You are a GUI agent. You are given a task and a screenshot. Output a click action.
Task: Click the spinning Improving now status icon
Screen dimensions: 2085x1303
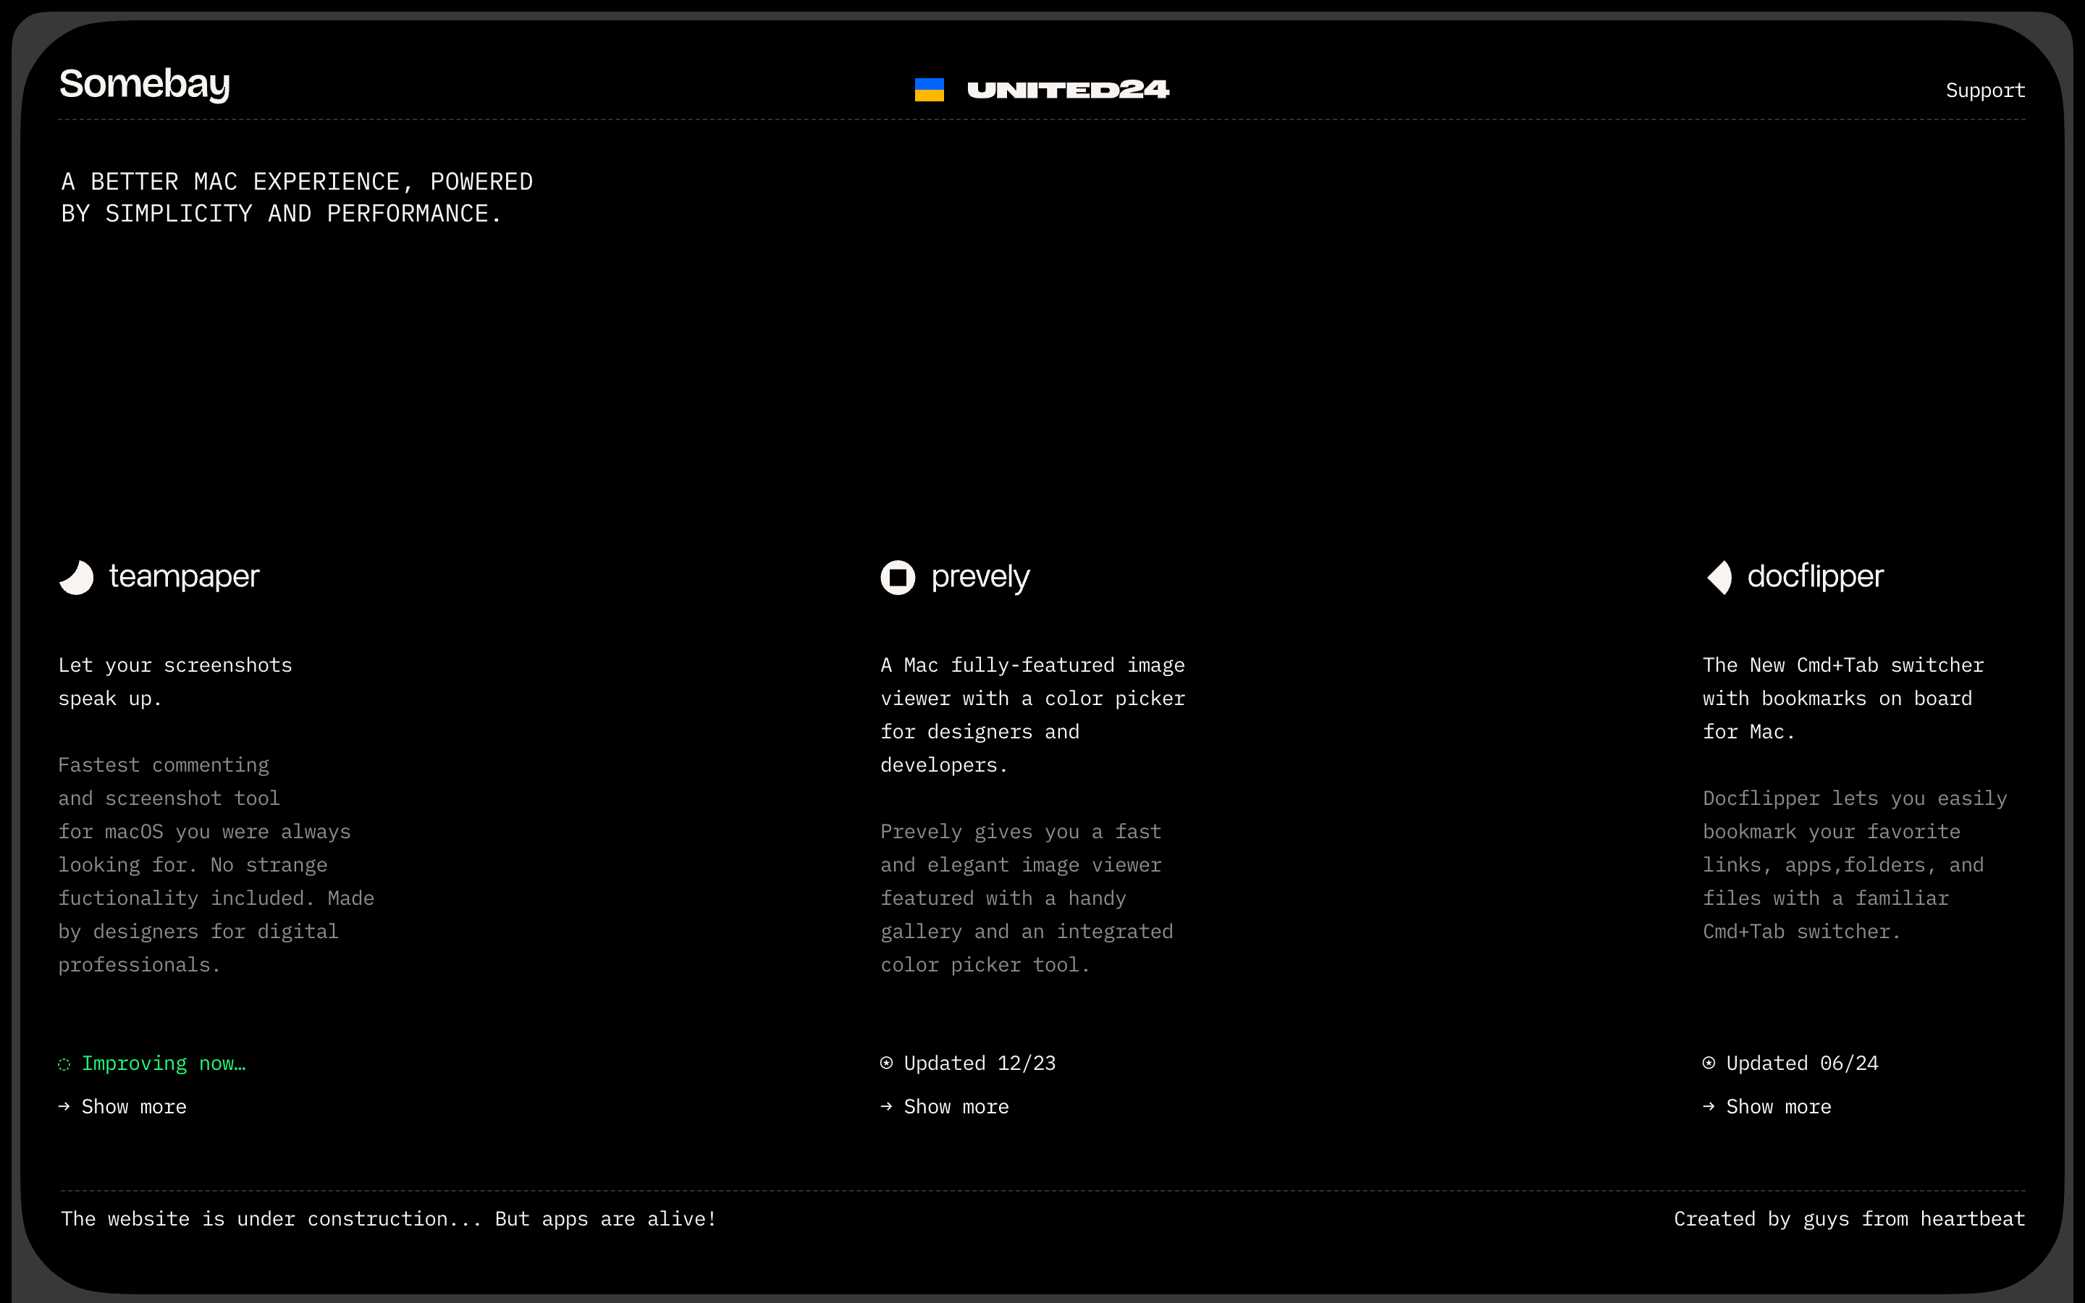64,1064
